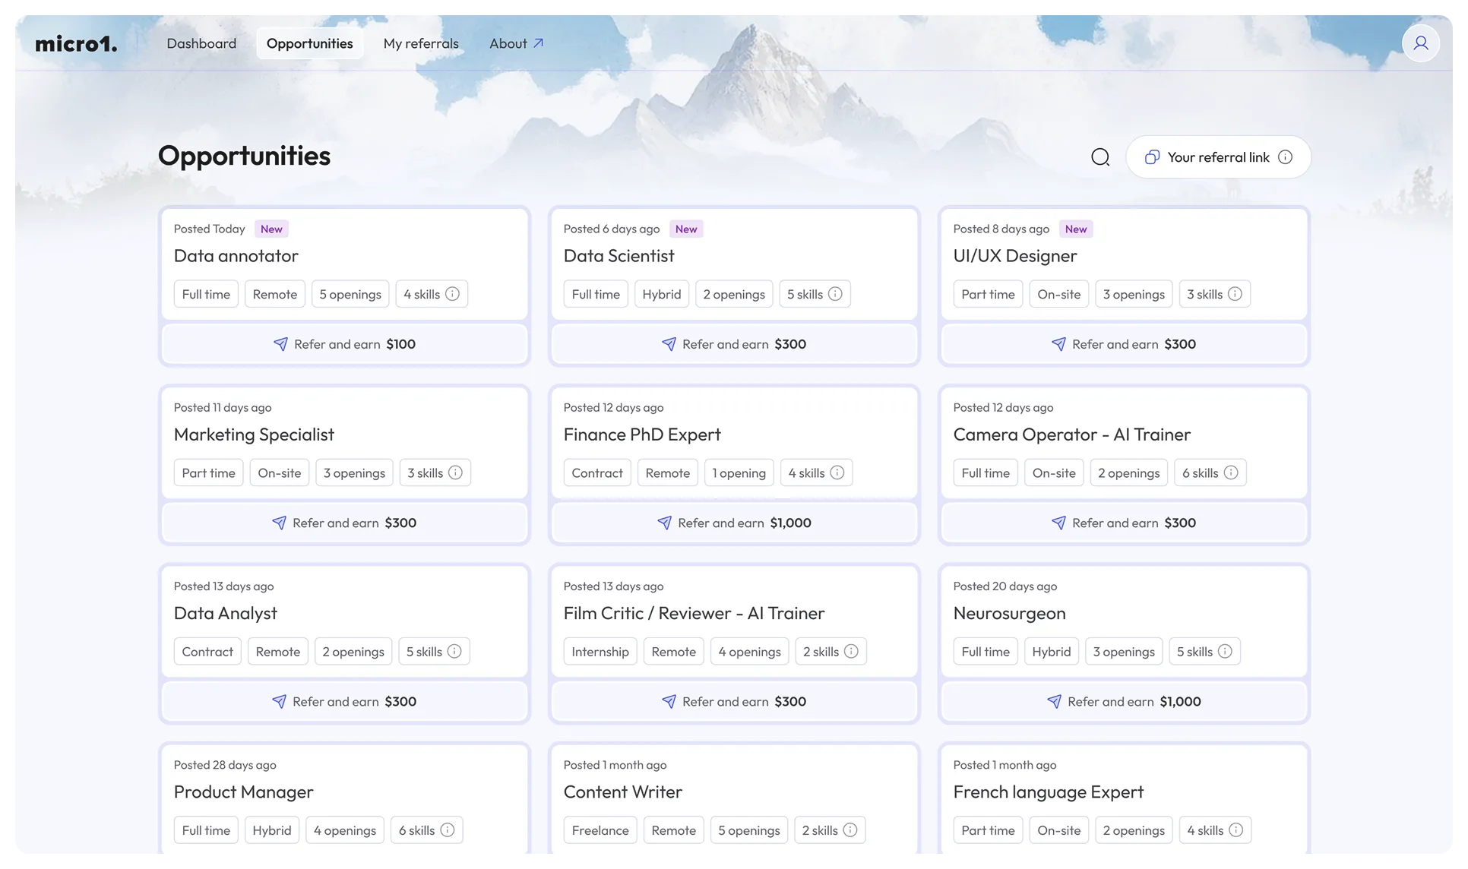Image resolution: width=1468 pixels, height=869 pixels.
Task: Switch to the Dashboard tab
Action: coord(201,43)
